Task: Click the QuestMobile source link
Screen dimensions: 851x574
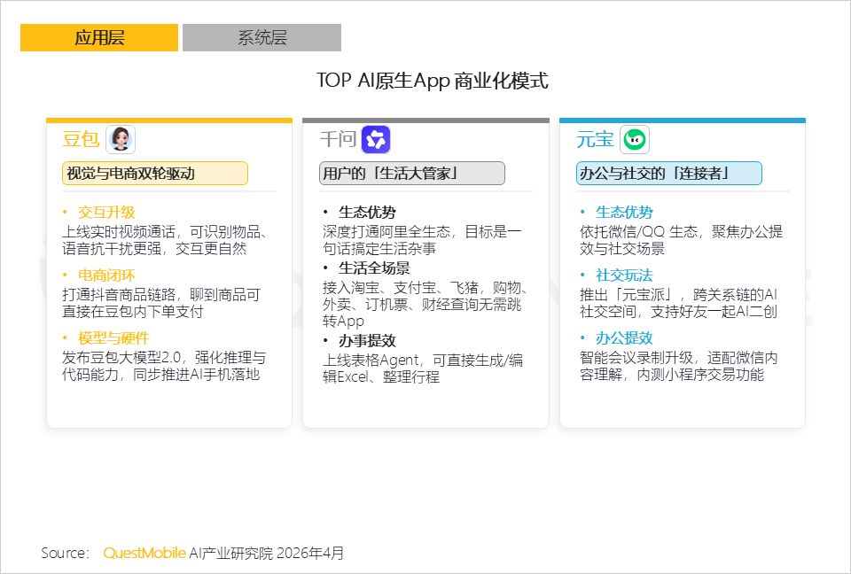Action: pos(144,552)
